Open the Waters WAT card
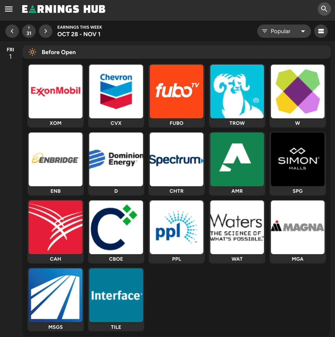Viewport: 335px width, 337px height. [237, 232]
